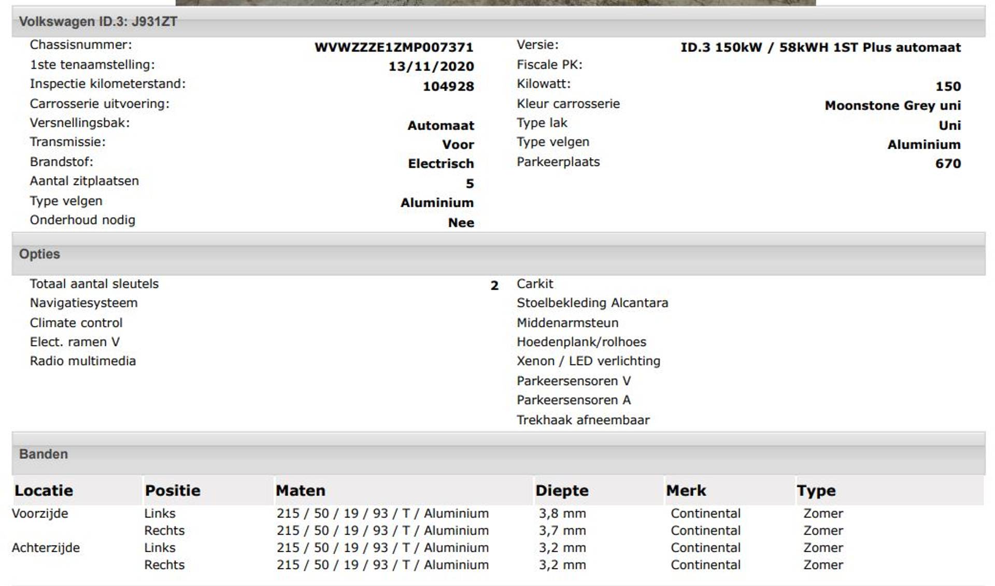Click the Moonstone Grey uni color value
This screenshot has height=586, width=995.
[892, 106]
